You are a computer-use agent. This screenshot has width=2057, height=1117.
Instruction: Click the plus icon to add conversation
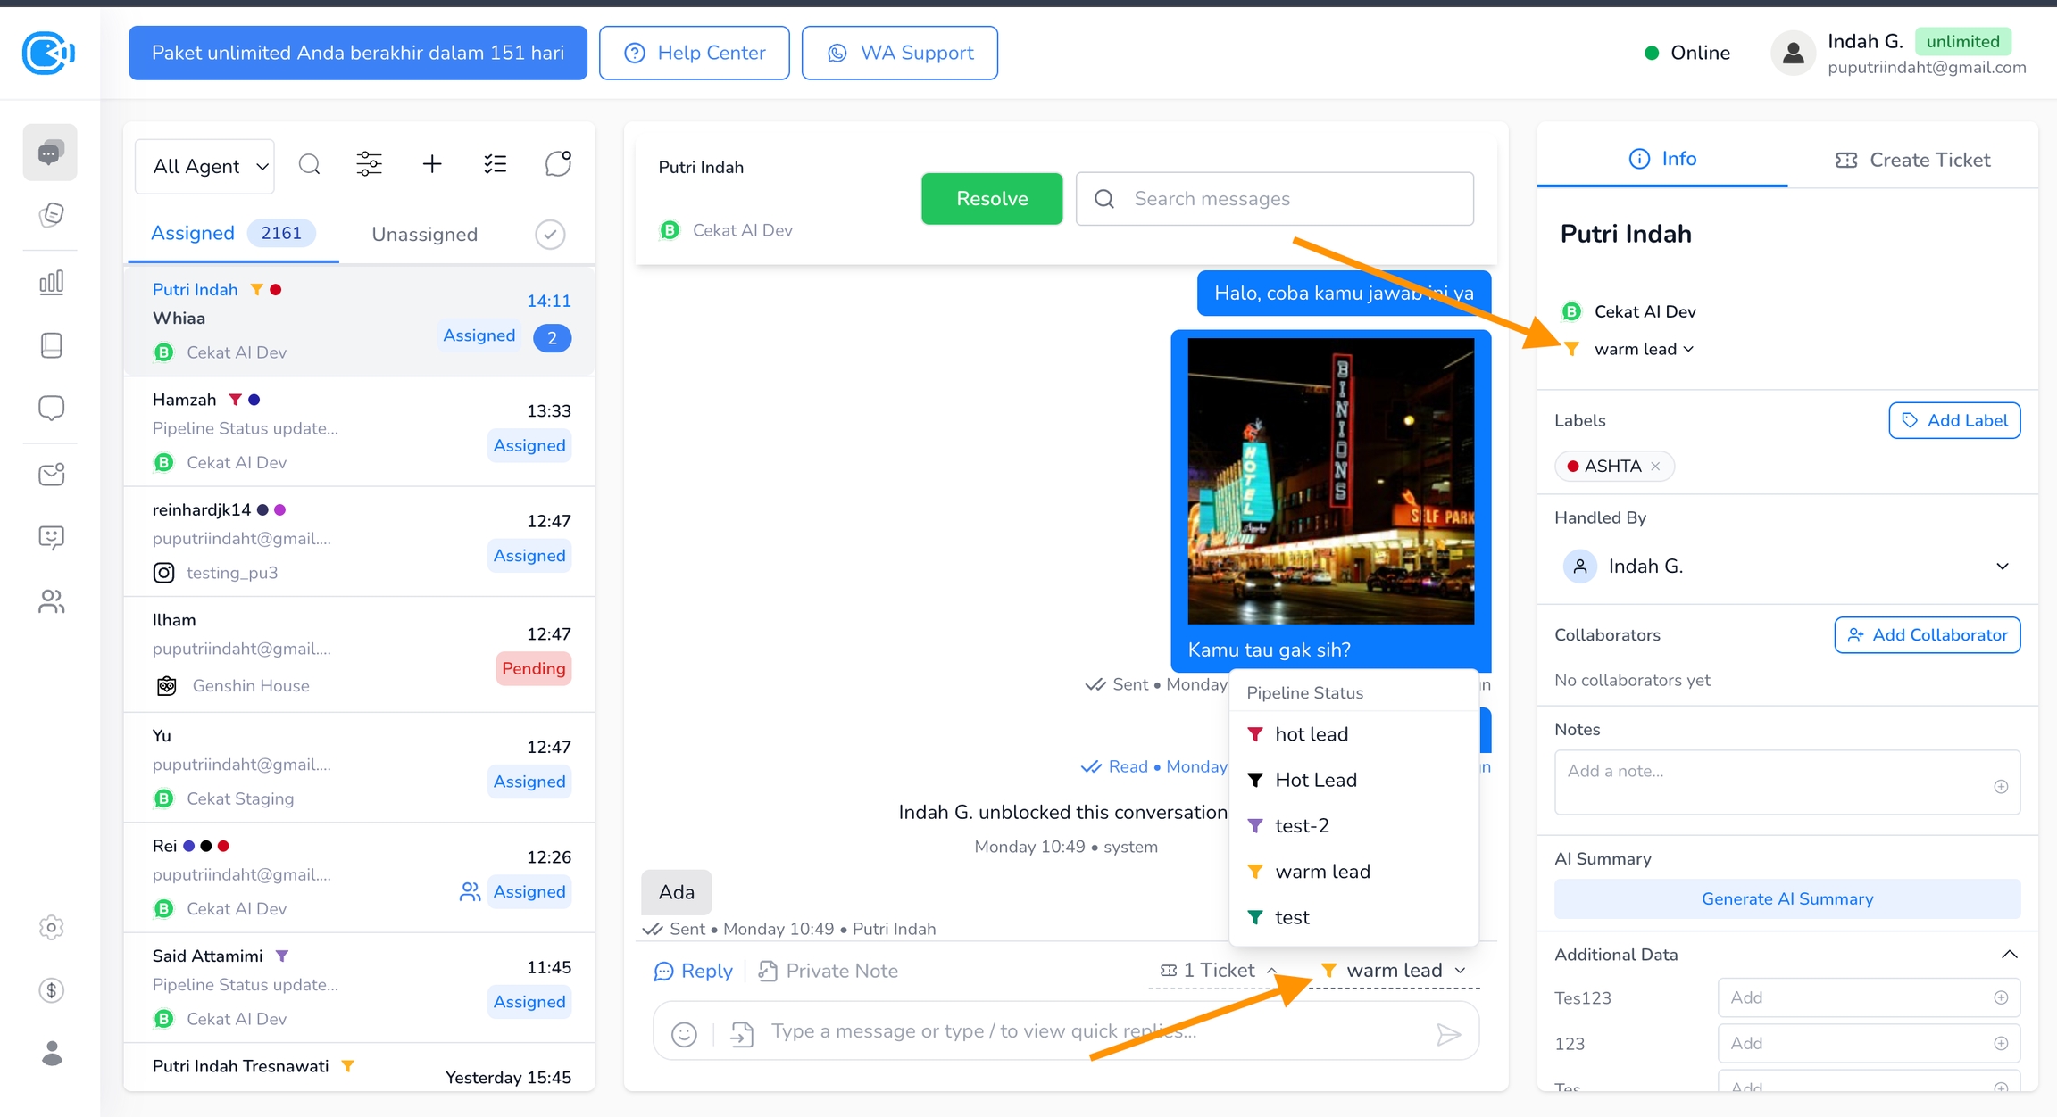pos(432,164)
